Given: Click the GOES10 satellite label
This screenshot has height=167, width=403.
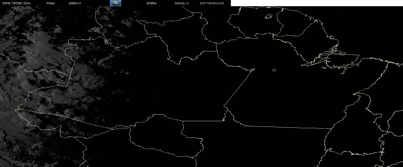Looking at the screenshot, I should (x=75, y=3).
